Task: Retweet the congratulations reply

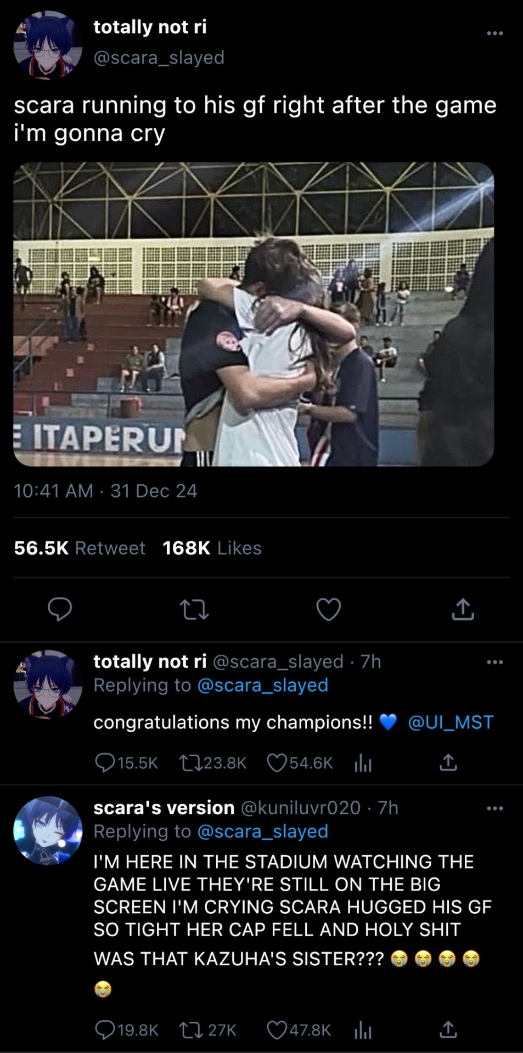Action: [x=189, y=763]
